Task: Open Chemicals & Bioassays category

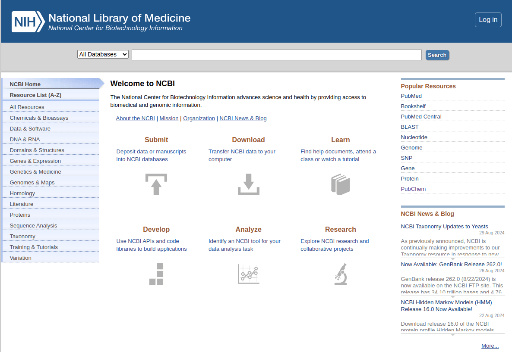Action: click(x=51, y=118)
